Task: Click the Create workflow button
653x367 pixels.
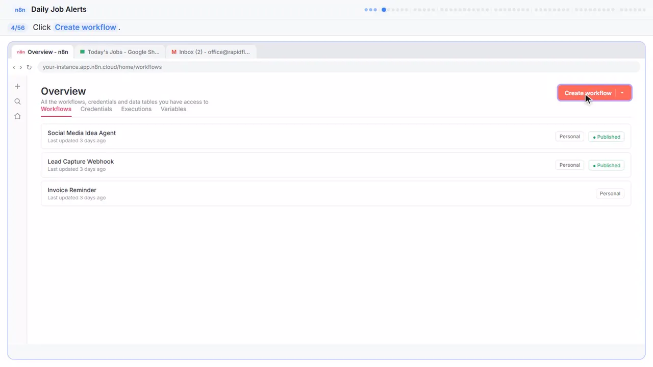Action: point(588,93)
